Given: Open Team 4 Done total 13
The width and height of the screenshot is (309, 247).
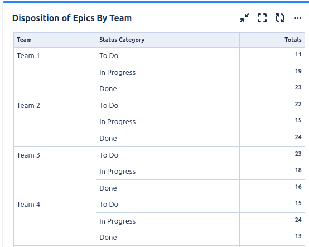Looking at the screenshot, I should coord(298,236).
